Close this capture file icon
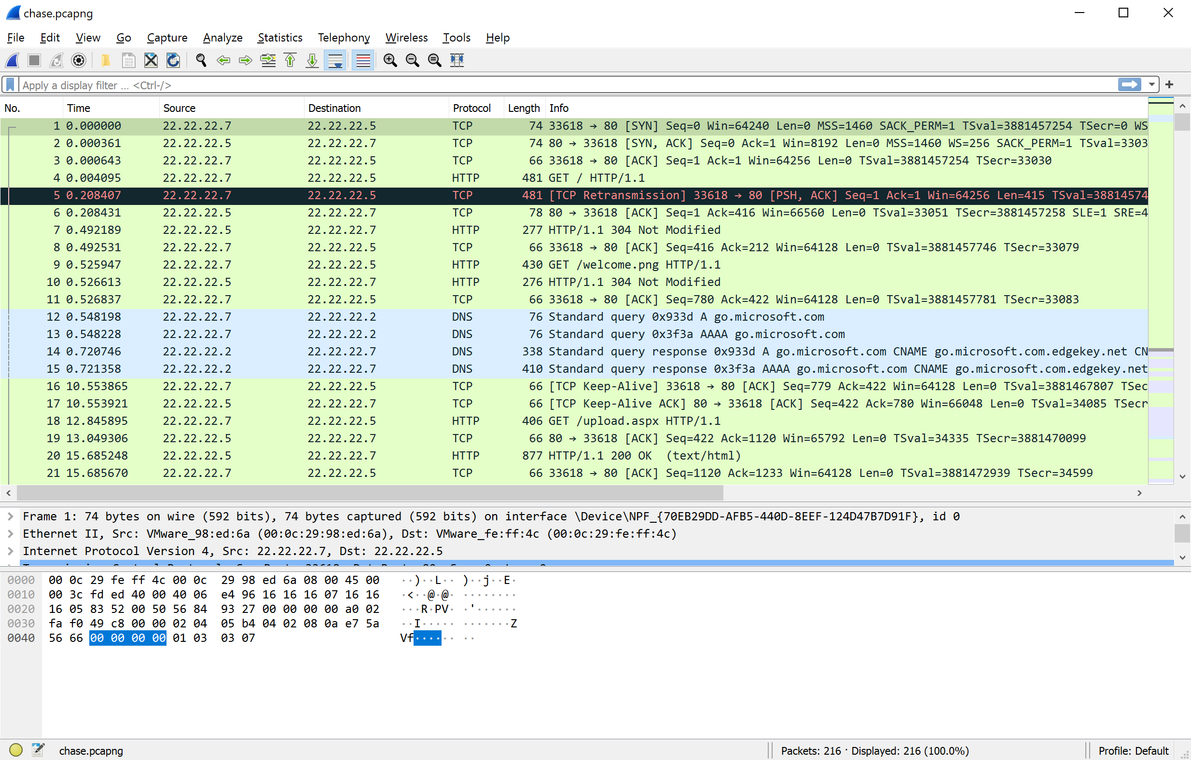 pos(151,60)
